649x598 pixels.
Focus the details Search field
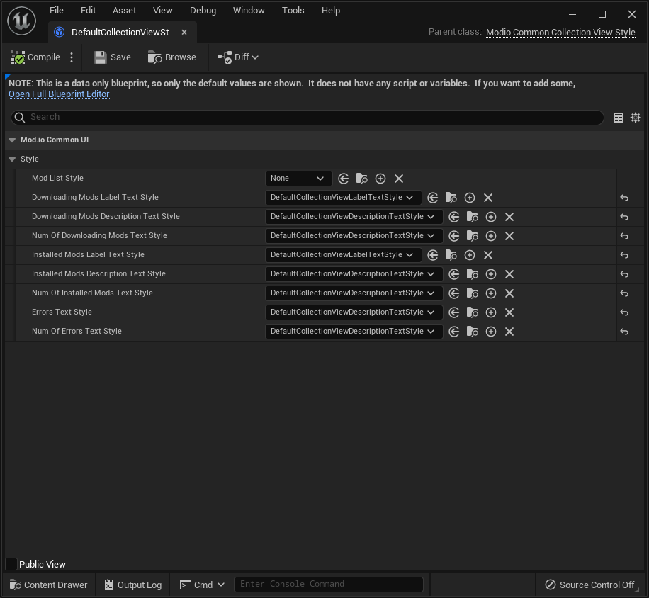tap(307, 117)
